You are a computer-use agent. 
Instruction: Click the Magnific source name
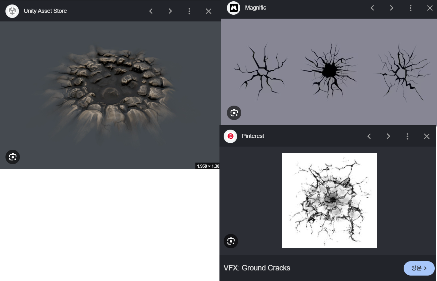(256, 8)
